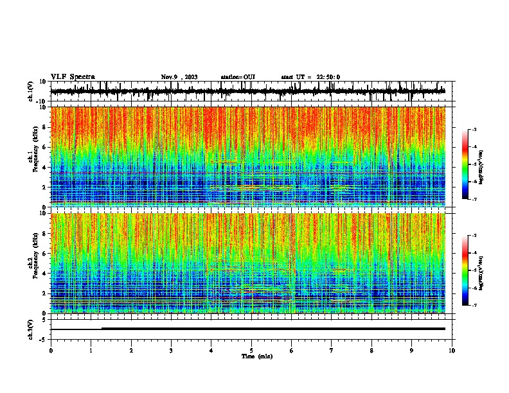Click inside the ch.1 spectrogram panel
Viewport: 509px width, 393px height.
point(247,157)
